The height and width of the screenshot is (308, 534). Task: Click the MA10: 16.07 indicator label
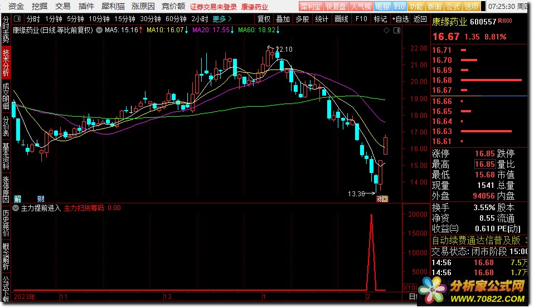(x=167, y=30)
